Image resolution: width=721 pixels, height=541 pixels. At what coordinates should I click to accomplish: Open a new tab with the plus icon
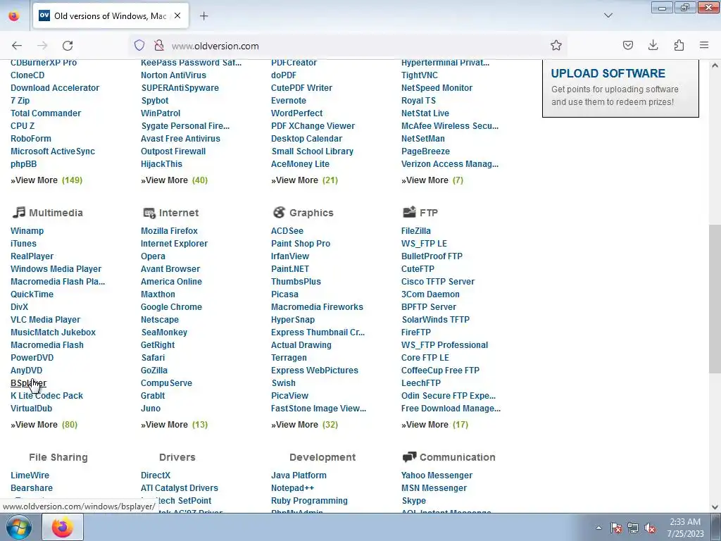point(203,15)
